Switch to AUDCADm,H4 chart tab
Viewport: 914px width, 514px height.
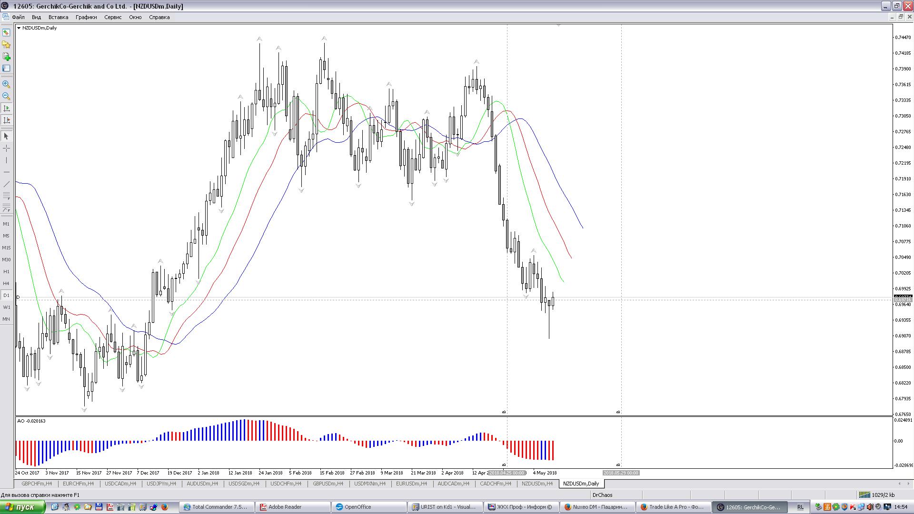tap(453, 484)
